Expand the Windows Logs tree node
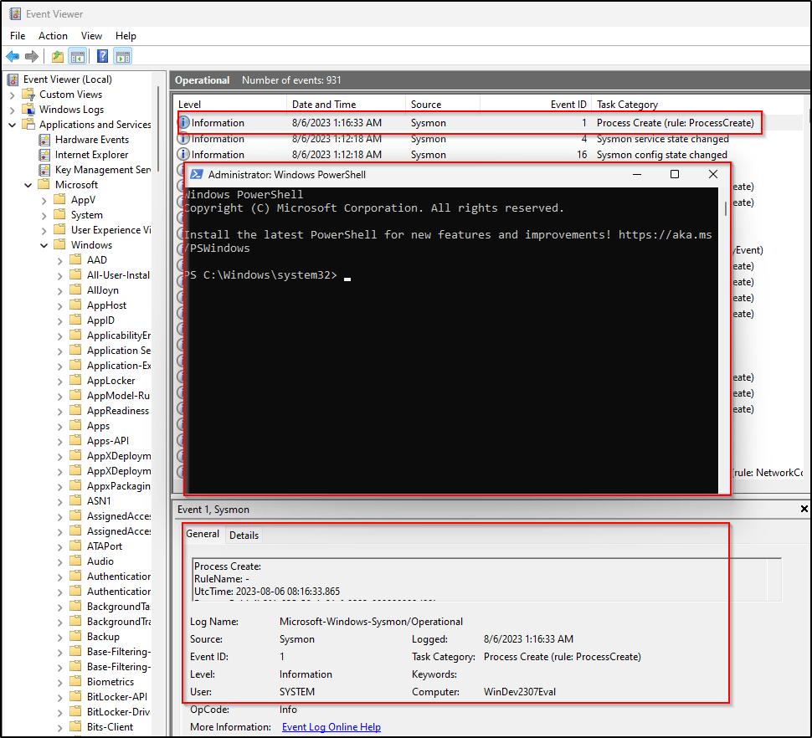This screenshot has width=812, height=738. click(13, 110)
